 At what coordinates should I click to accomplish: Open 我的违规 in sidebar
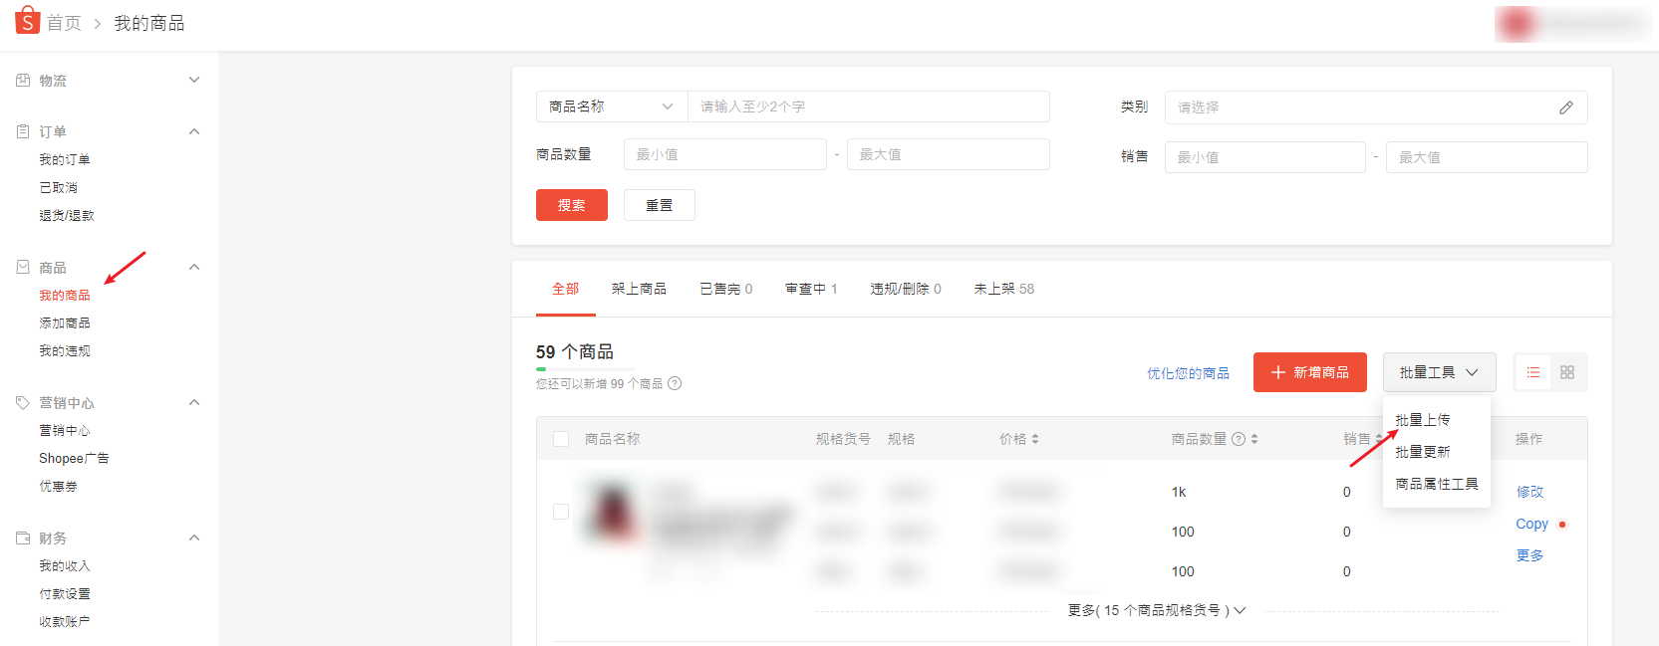tap(65, 350)
